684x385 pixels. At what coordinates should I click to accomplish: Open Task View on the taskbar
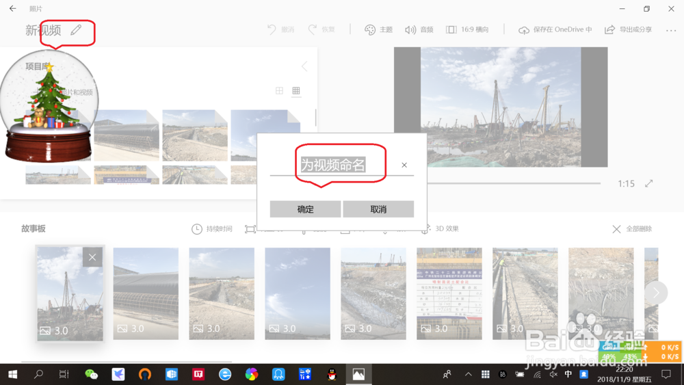pos(64,374)
